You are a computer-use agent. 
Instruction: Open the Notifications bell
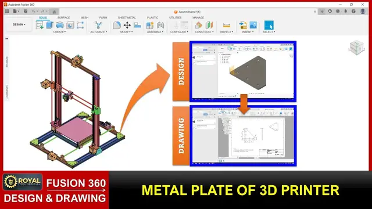point(346,11)
